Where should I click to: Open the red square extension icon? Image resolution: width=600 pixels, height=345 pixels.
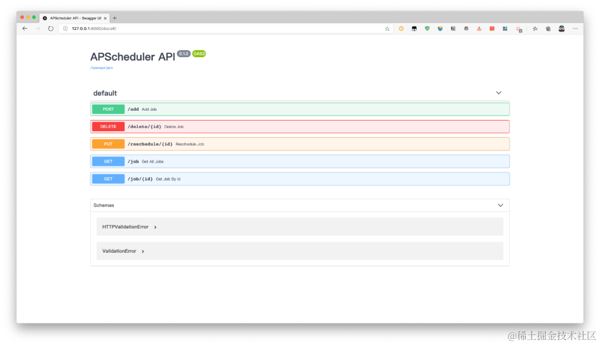(x=492, y=29)
